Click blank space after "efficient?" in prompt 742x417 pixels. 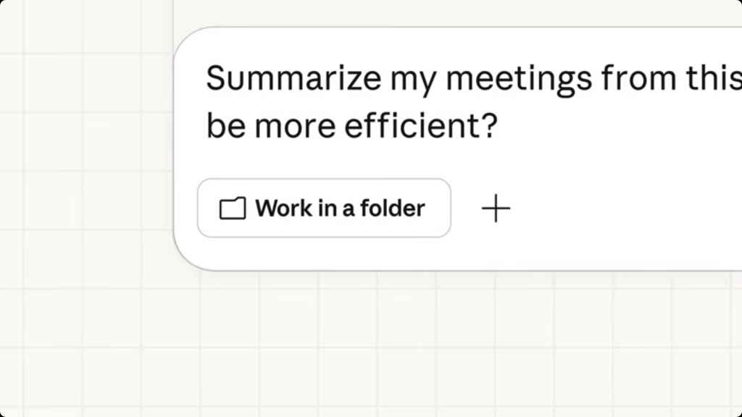click(x=616, y=127)
